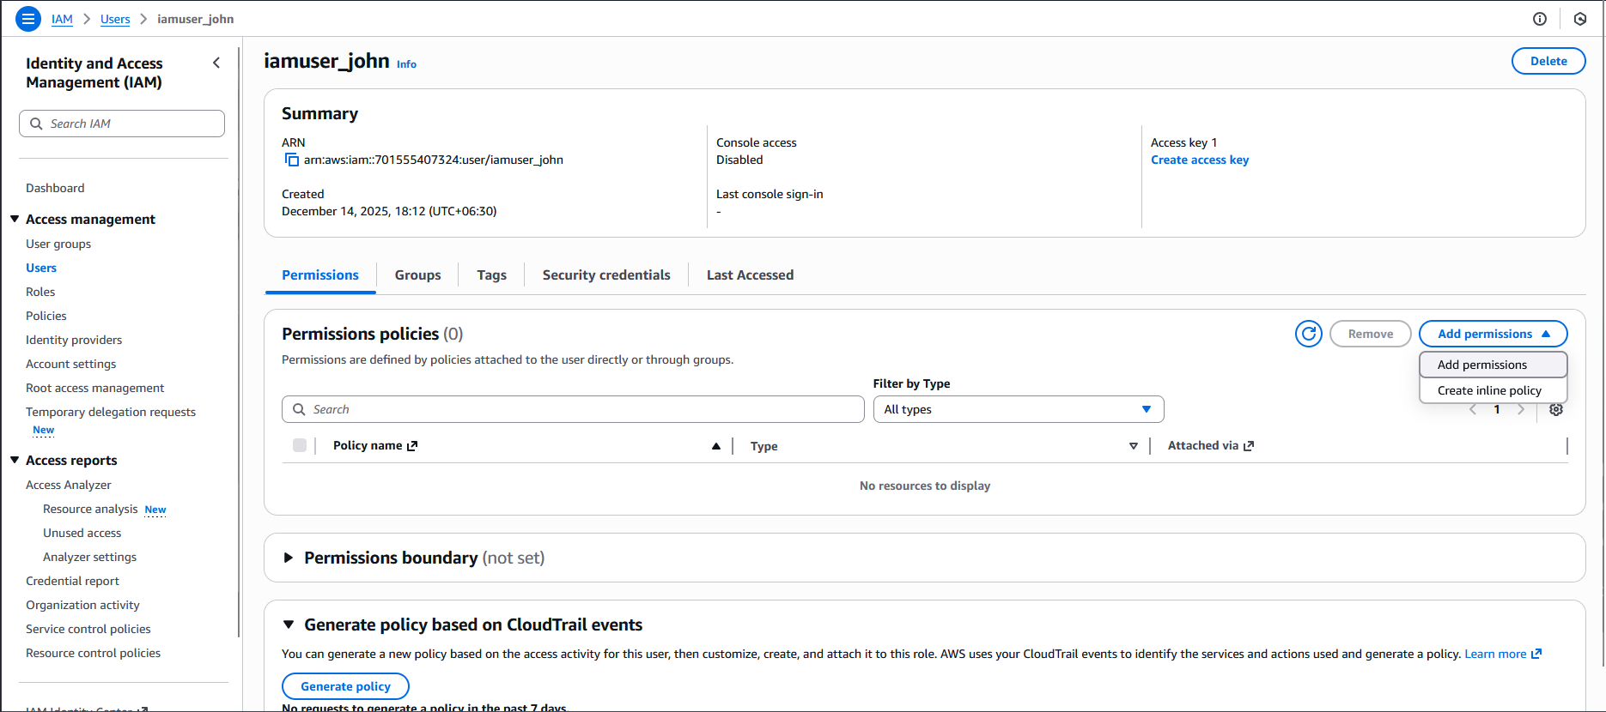The height and width of the screenshot is (712, 1606).
Task: Open Resource analysis in the sidebar
Action: 90,509
